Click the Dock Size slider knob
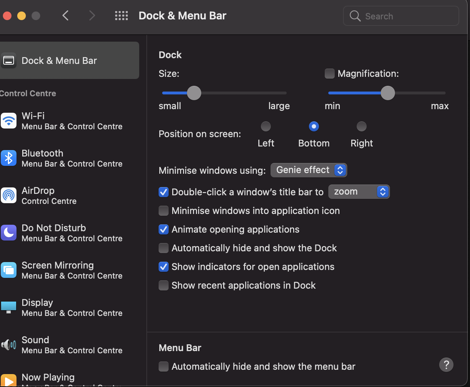470x387 pixels. tap(194, 93)
